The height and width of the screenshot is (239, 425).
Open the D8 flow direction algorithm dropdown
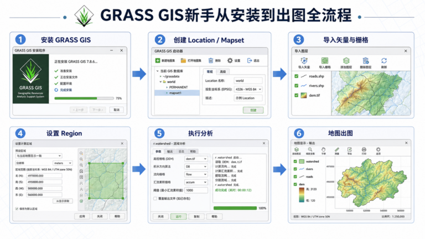[x=196, y=167]
